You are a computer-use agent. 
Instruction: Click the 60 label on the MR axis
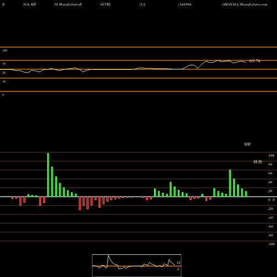click(x=270, y=173)
